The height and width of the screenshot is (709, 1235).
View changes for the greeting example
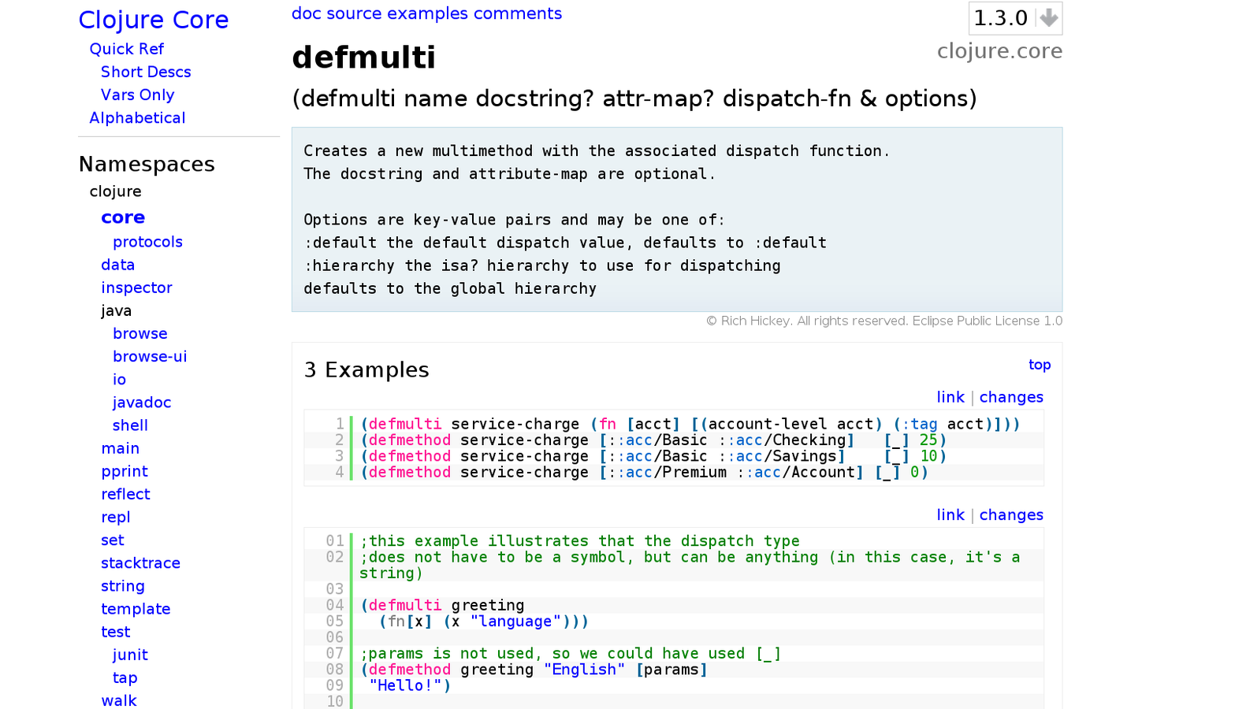click(1011, 514)
